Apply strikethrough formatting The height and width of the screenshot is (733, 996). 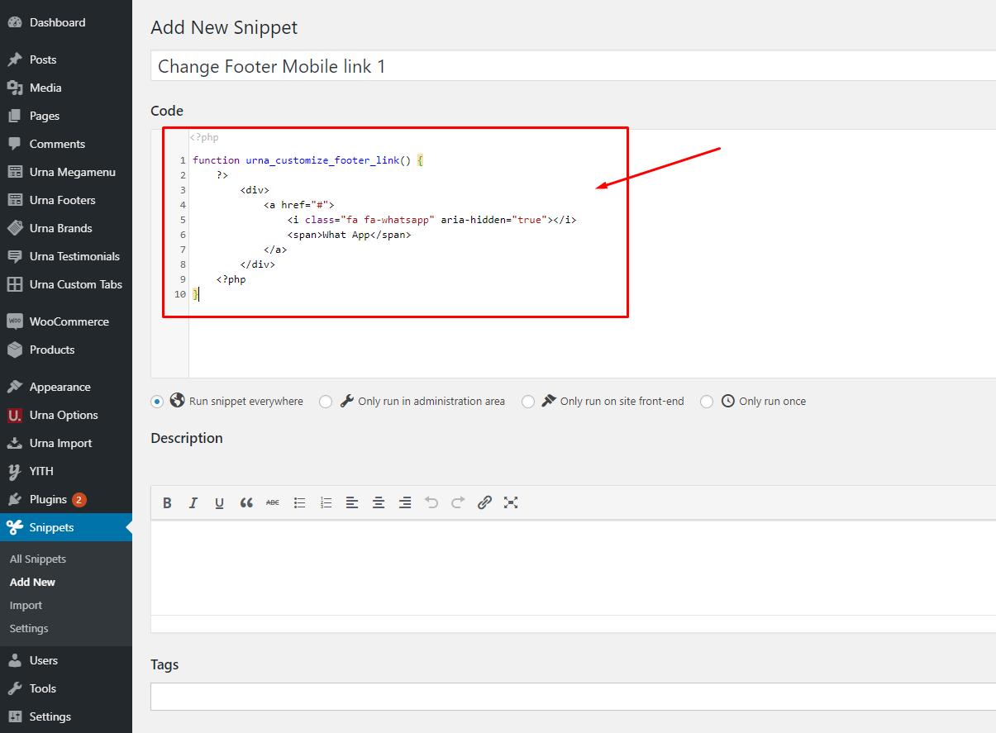tap(273, 502)
